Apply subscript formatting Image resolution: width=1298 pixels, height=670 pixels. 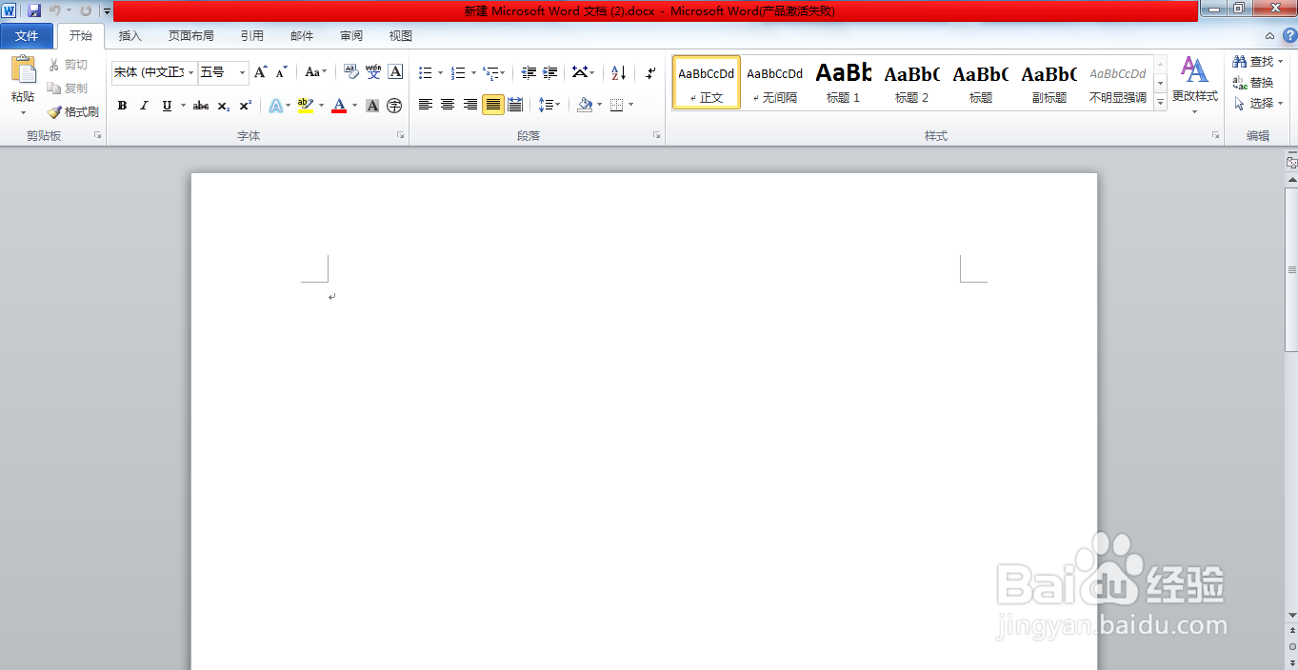click(224, 106)
